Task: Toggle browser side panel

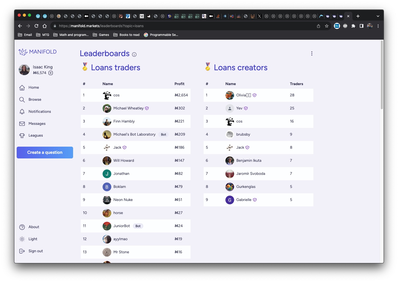Action: click(x=362, y=26)
